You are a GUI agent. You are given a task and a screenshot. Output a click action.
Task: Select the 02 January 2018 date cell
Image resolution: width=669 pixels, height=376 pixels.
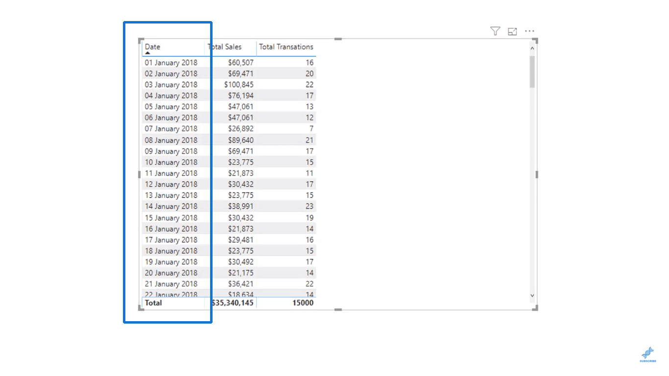171,73
